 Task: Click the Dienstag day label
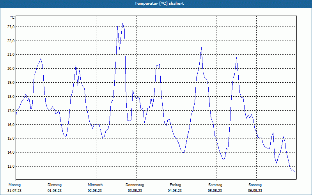coord(55,185)
